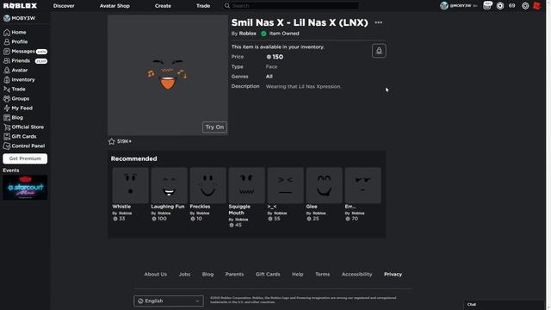This screenshot has width=551, height=310.
Task: Open the Discover menu
Action: pyautogui.click(x=64, y=6)
